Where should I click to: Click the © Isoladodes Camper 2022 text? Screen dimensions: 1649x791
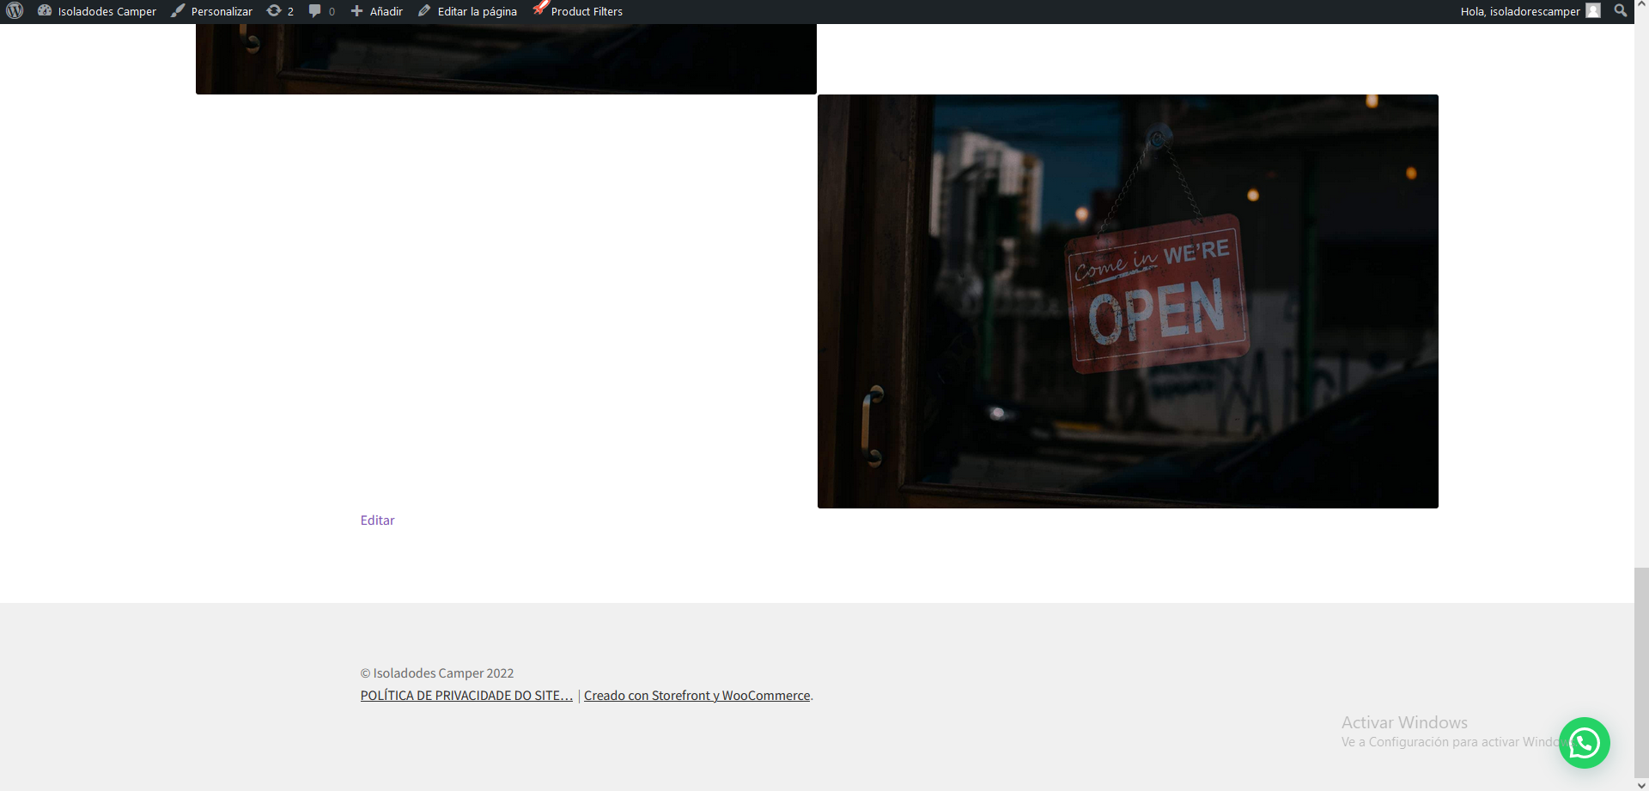pyautogui.click(x=437, y=673)
